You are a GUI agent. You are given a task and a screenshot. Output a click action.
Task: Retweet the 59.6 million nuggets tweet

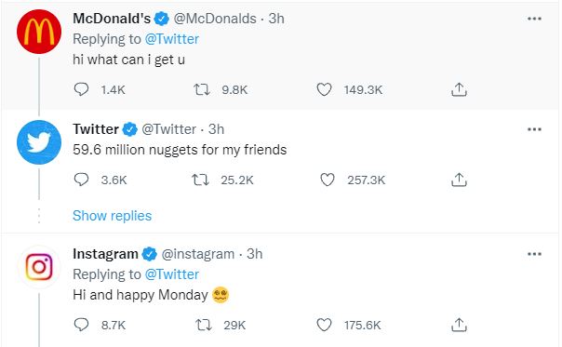[200, 180]
